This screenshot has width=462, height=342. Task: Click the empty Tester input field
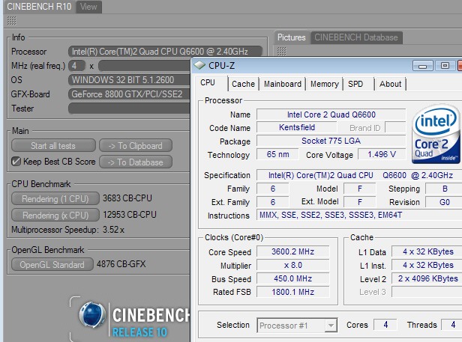tap(129, 109)
